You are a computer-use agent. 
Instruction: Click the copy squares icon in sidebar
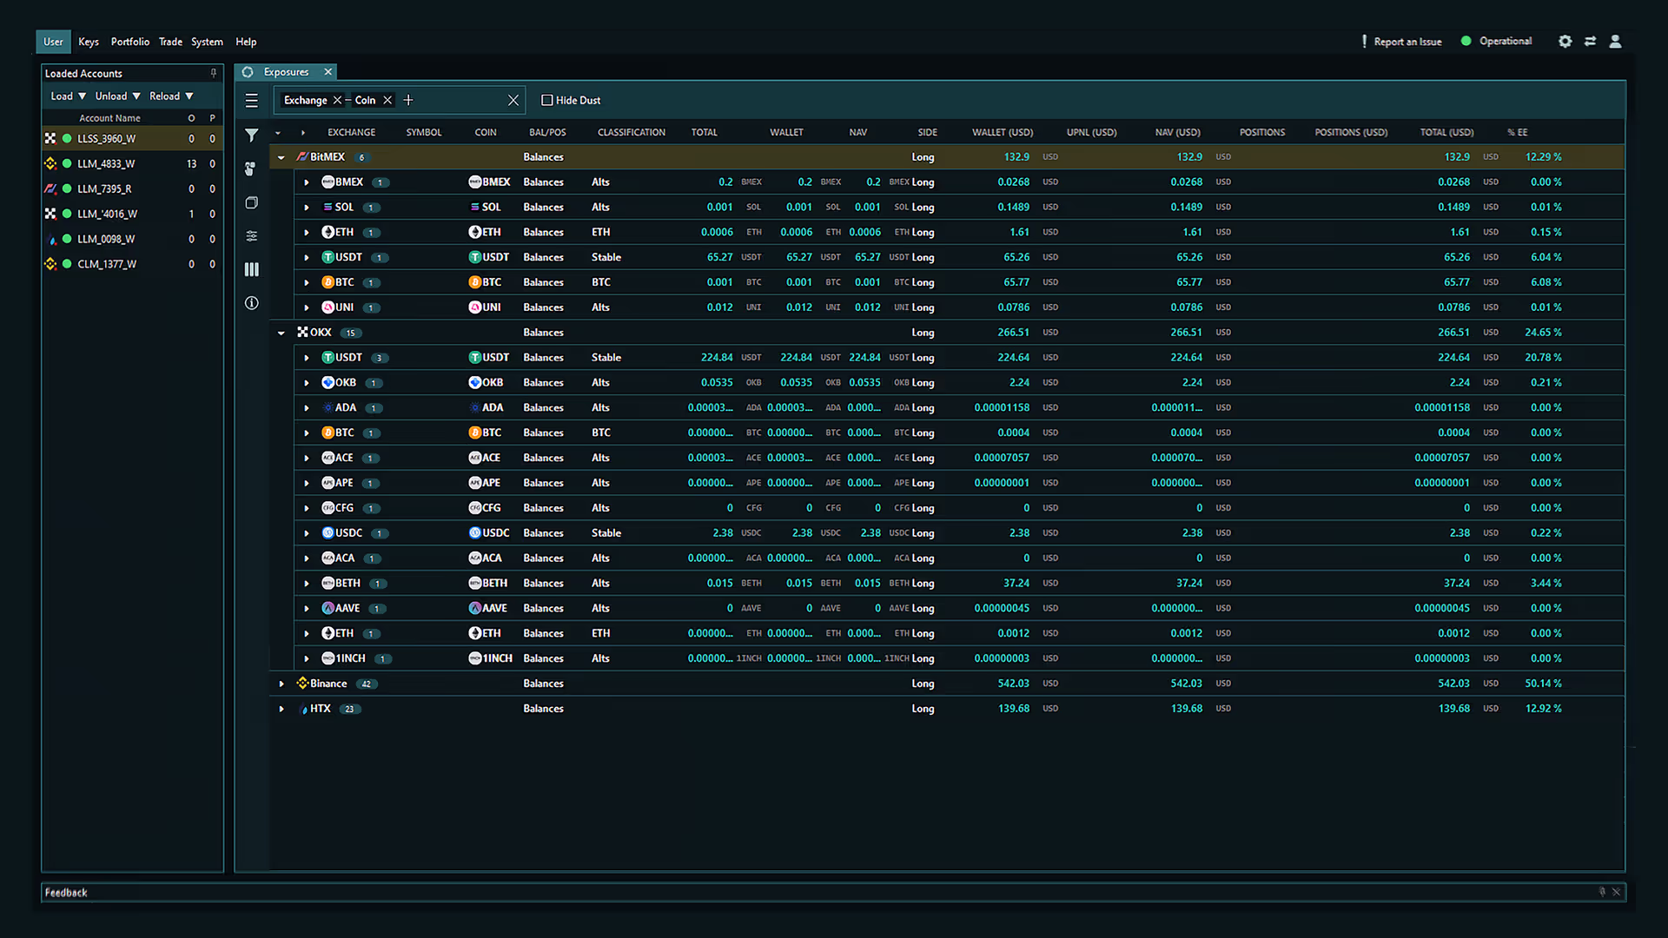click(252, 203)
